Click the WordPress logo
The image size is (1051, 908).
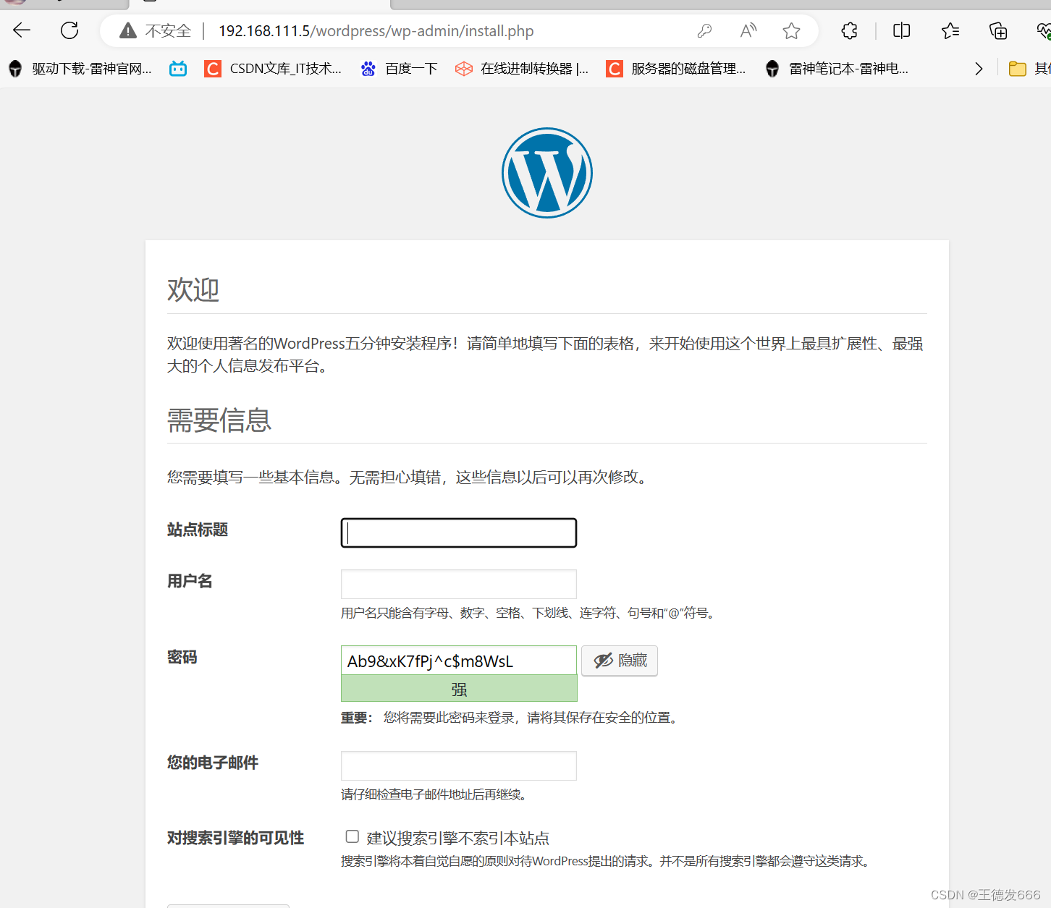[547, 173]
